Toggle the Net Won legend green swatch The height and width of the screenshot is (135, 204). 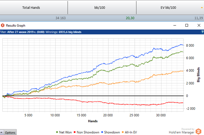pos(57,132)
